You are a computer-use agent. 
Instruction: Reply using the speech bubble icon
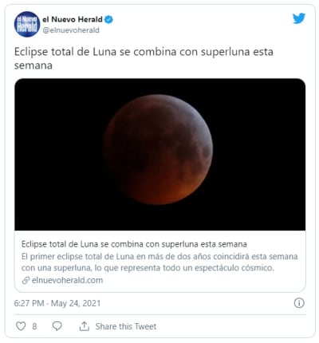[x=57, y=326]
